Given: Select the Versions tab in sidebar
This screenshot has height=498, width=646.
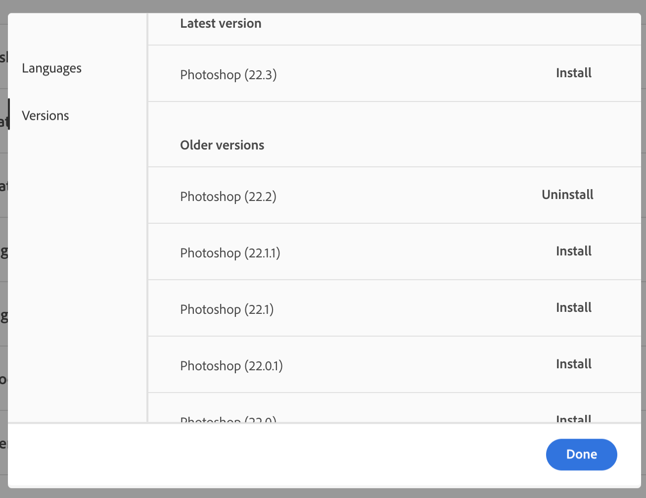Looking at the screenshot, I should click(x=46, y=116).
